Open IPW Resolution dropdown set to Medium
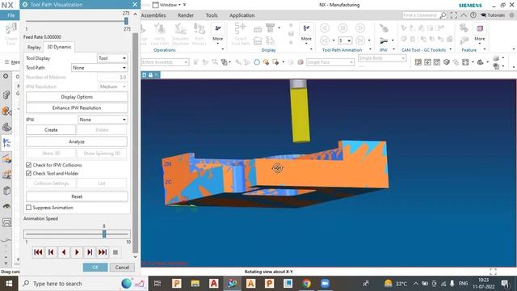Screen dimensions: 517x291 tap(112, 86)
